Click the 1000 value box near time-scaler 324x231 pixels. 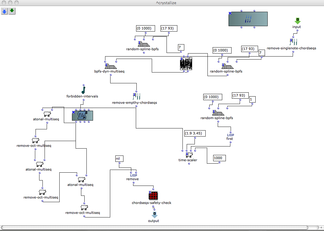click(x=219, y=158)
